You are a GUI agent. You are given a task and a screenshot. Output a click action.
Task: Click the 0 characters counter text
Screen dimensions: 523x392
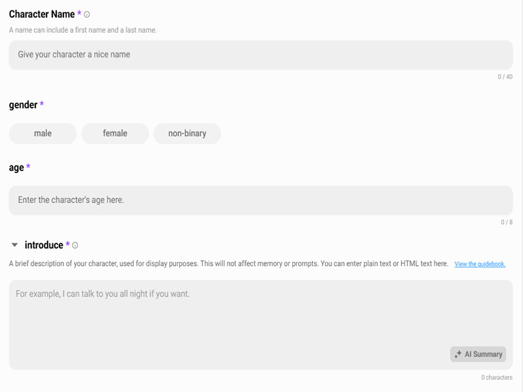point(497,378)
